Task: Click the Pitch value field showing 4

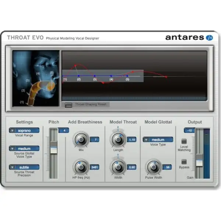Action: coord(64,130)
